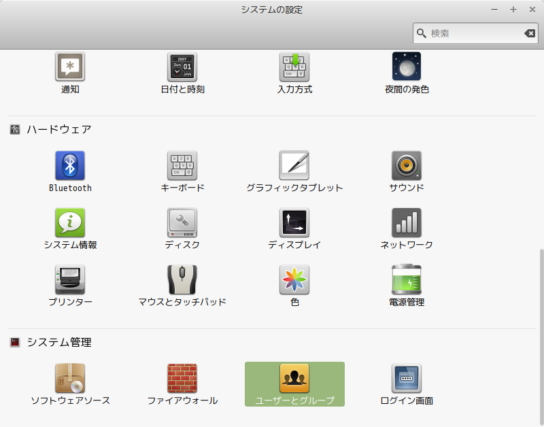This screenshot has height=427, width=544.
Task: Open ログイン画面 login window settings
Action: [407, 384]
